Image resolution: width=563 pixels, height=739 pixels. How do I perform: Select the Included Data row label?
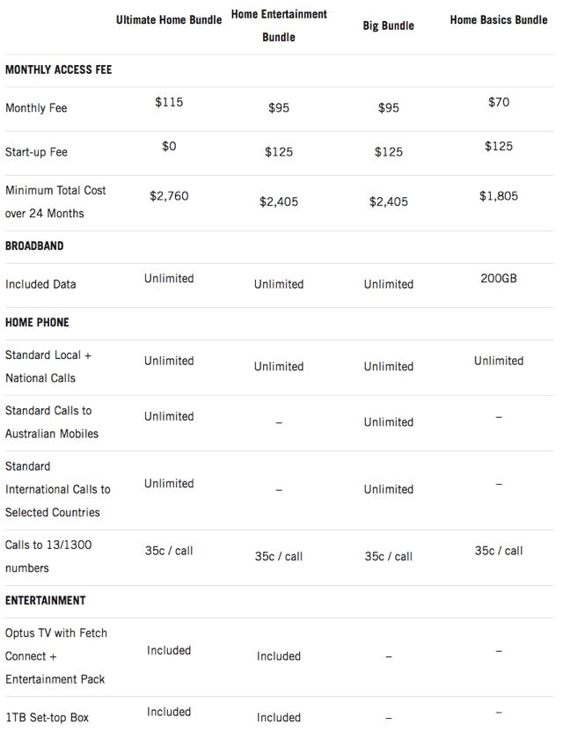click(x=40, y=284)
